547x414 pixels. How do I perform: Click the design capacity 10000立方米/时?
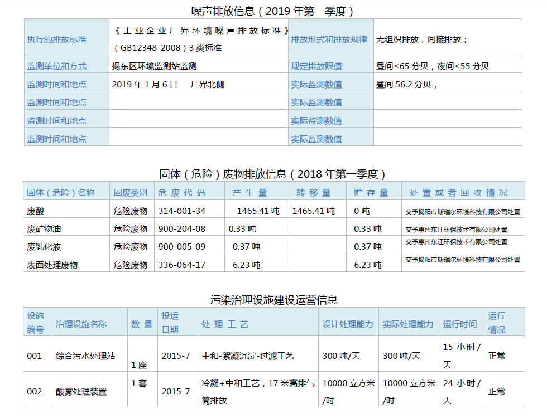[x=348, y=392]
